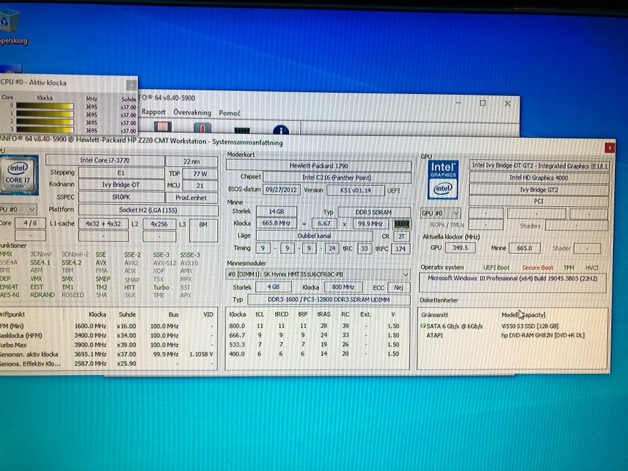Click the Core 3 clock bar
628x471 pixels.
pyautogui.click(x=45, y=130)
